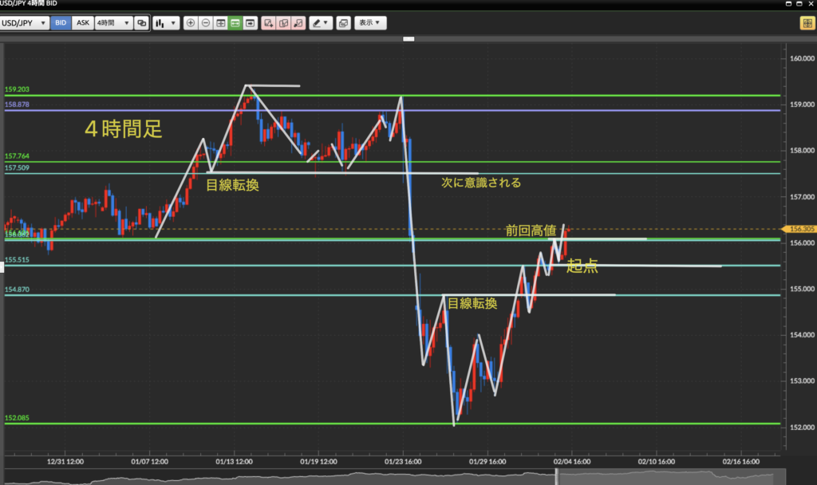The image size is (817, 485).
Task: Click the scroll-to-latest arrow icon
Action: 251,23
